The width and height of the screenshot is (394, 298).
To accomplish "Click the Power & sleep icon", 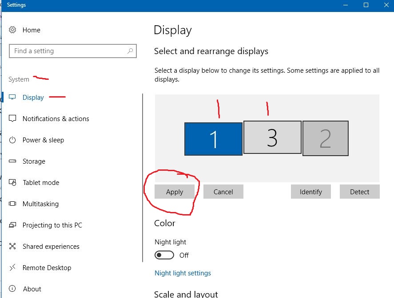I will point(12,140).
